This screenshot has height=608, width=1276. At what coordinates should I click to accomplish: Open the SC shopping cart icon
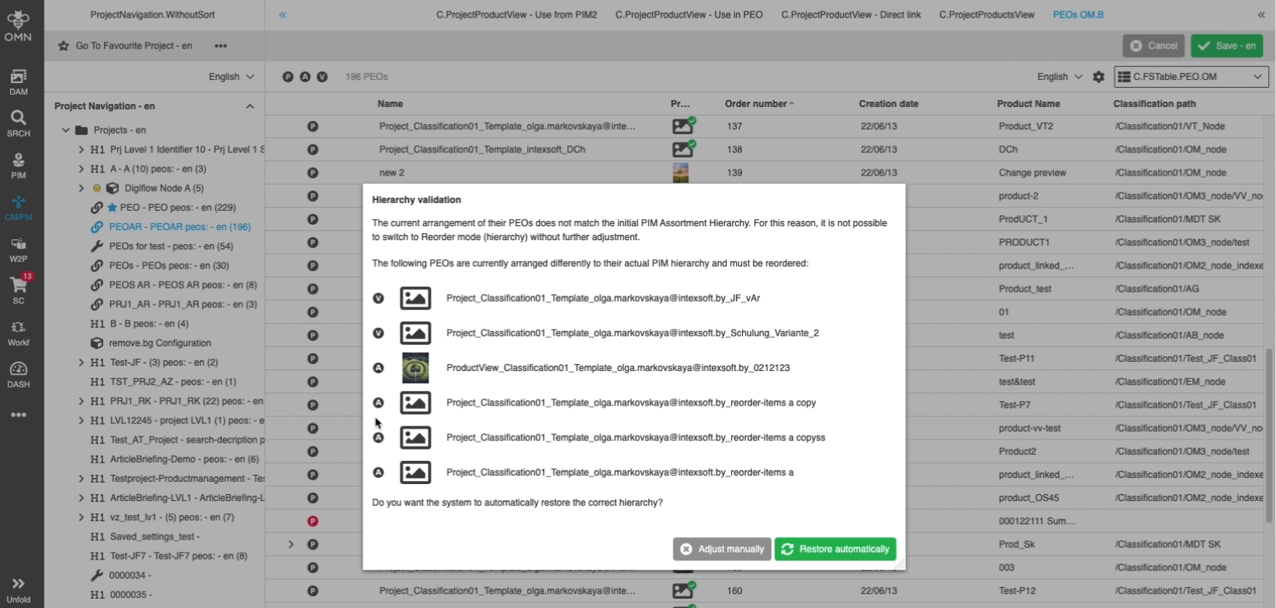click(x=18, y=289)
